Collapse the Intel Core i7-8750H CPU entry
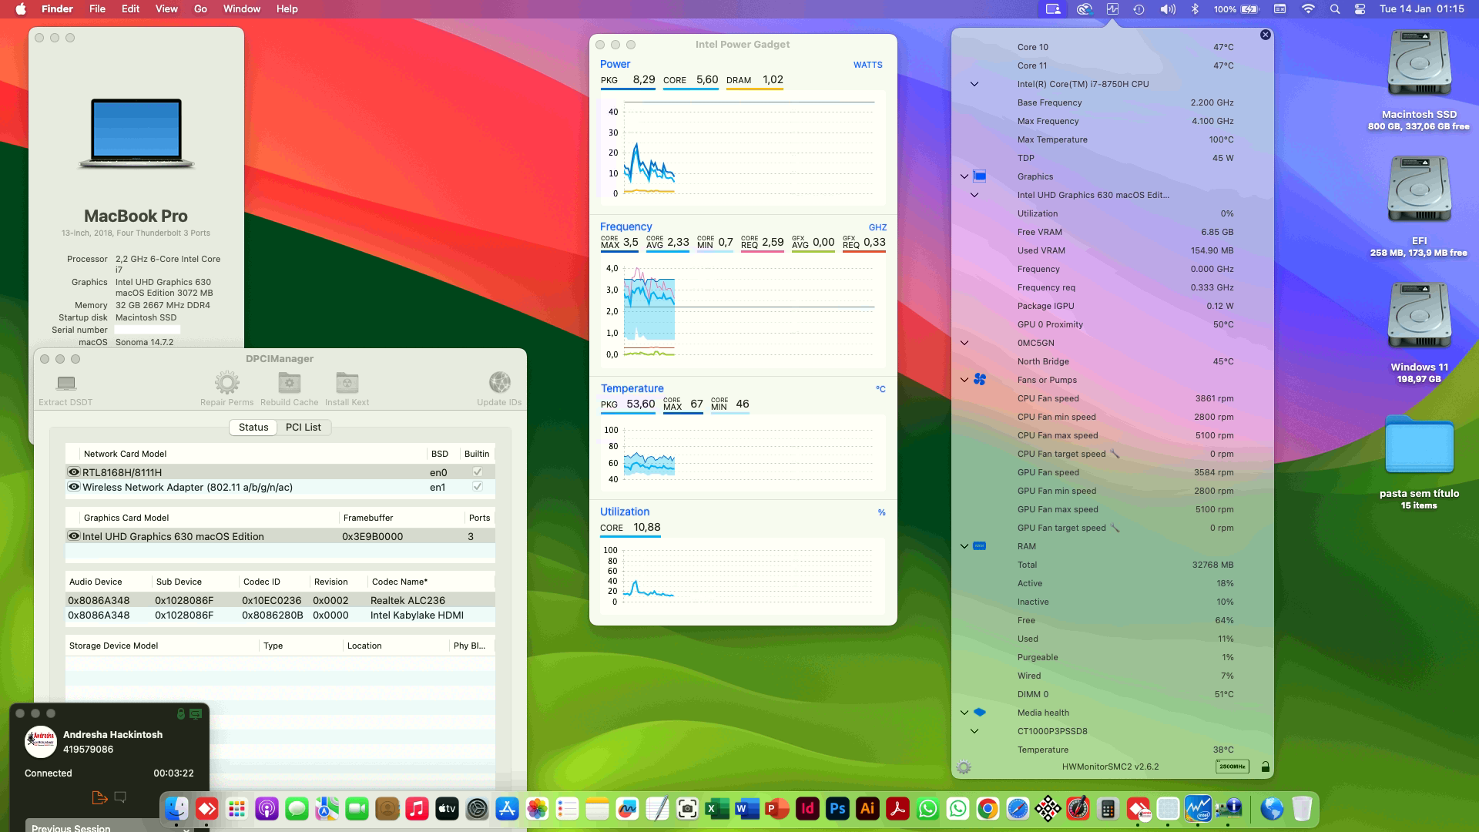 [976, 83]
